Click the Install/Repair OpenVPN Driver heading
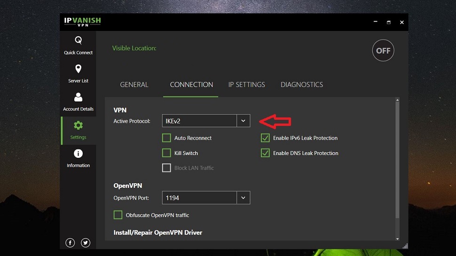This screenshot has height=256, width=456. [x=158, y=233]
